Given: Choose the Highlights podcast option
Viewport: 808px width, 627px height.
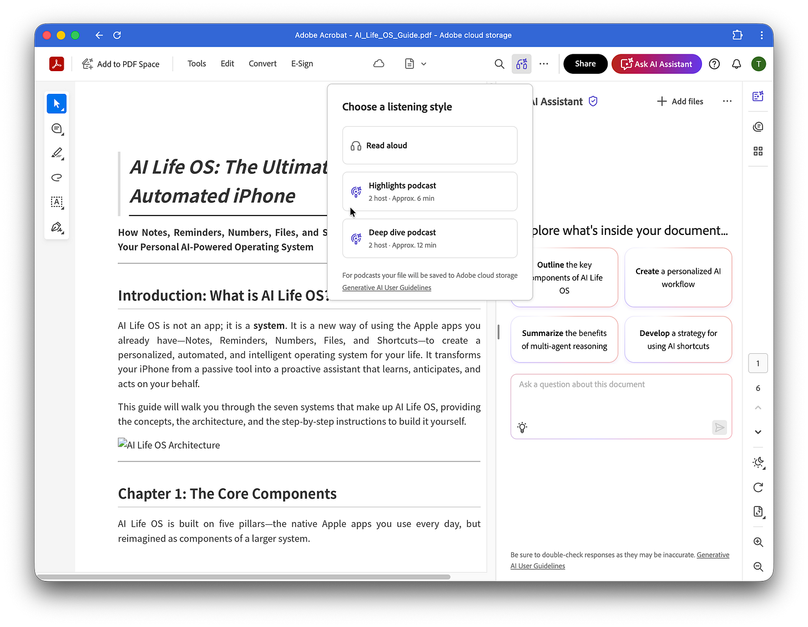Looking at the screenshot, I should (x=430, y=191).
